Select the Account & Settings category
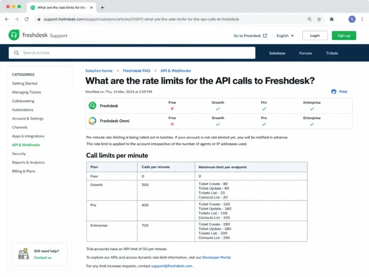The width and height of the screenshot is (369, 277). [28, 118]
